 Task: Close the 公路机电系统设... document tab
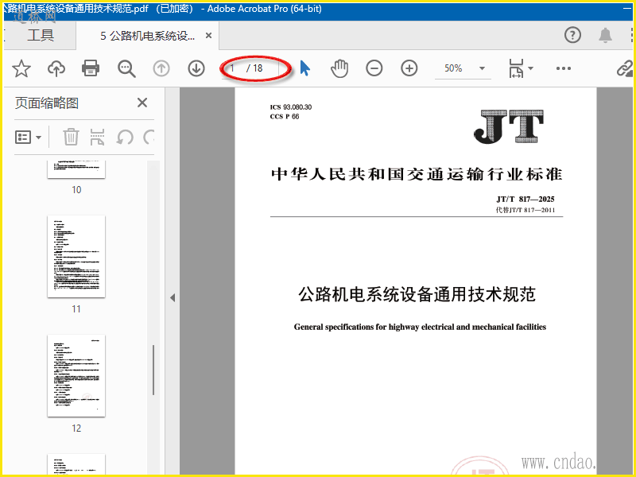pyautogui.click(x=208, y=36)
